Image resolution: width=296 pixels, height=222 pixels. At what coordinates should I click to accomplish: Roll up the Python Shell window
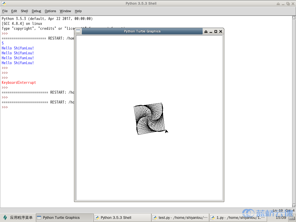tap(278, 3)
